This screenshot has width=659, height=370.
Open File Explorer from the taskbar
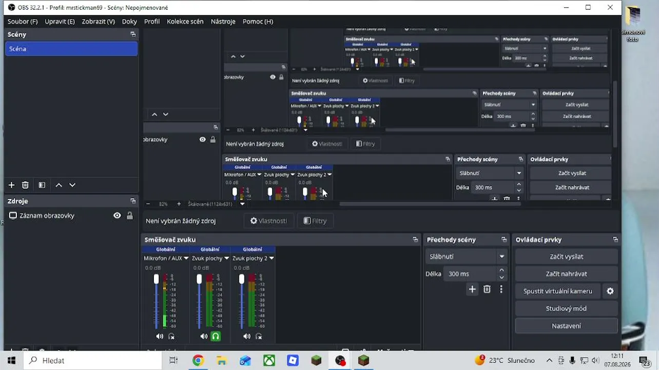coord(222,361)
